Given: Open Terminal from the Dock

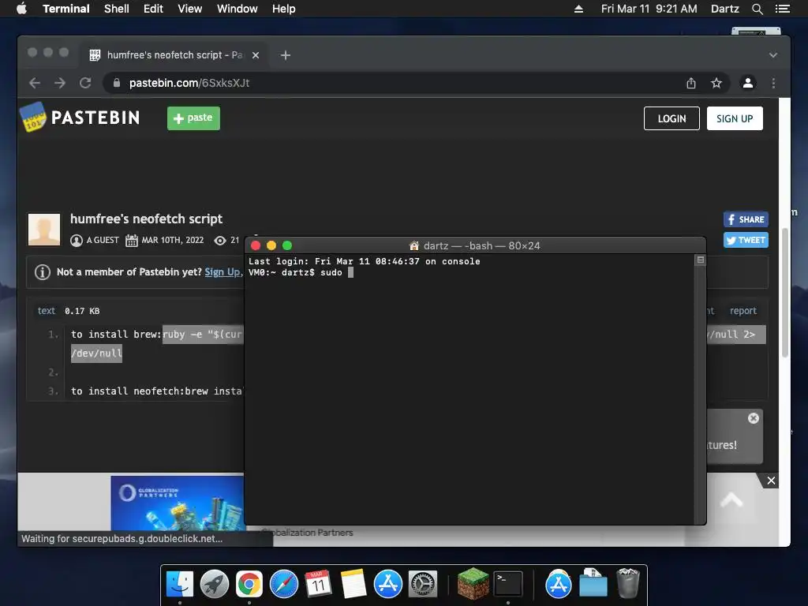Looking at the screenshot, I should coord(508,585).
